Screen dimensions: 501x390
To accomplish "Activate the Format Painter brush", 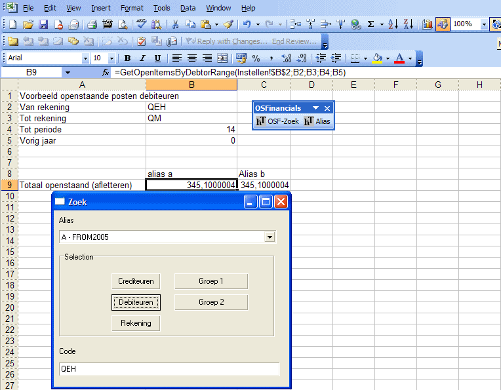I will 228,24.
